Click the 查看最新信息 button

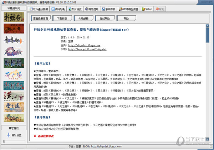pyautogui.click(x=41, y=18)
